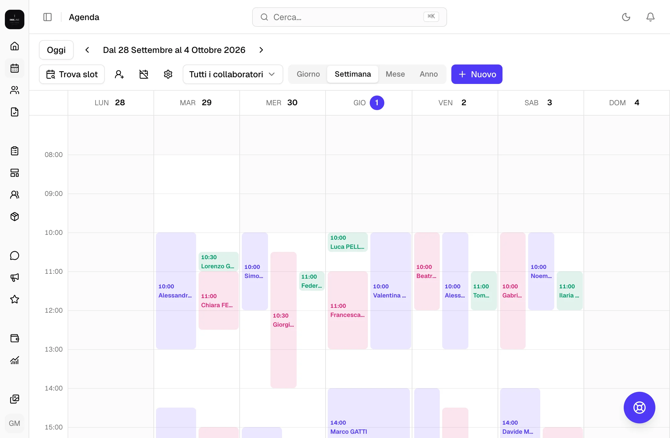
Task: Switch to Giorno view
Action: click(308, 74)
